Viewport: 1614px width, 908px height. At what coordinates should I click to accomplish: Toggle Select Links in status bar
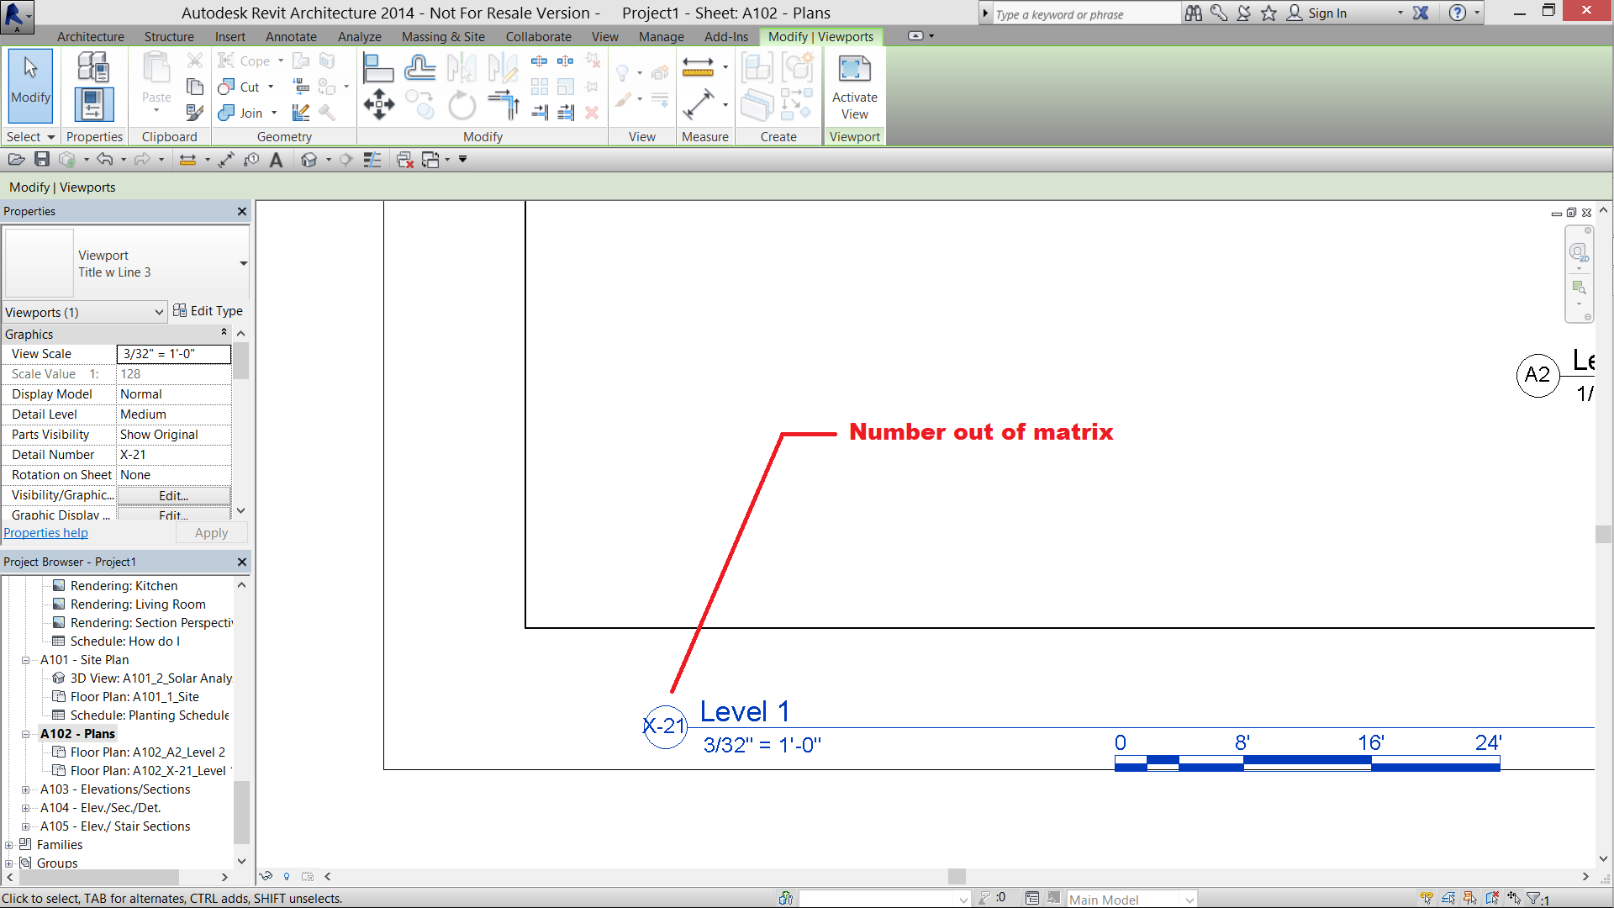pyautogui.click(x=1427, y=899)
